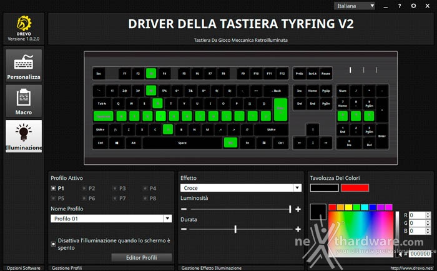Select profile P6 radio button

pyautogui.click(x=84, y=199)
